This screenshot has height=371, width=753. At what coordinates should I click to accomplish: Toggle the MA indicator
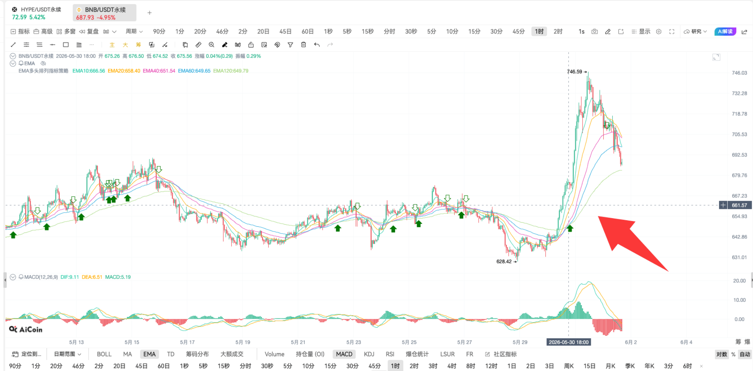[x=127, y=354]
